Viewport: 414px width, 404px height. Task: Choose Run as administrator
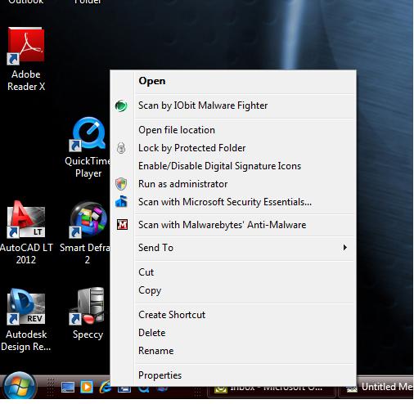click(245, 184)
